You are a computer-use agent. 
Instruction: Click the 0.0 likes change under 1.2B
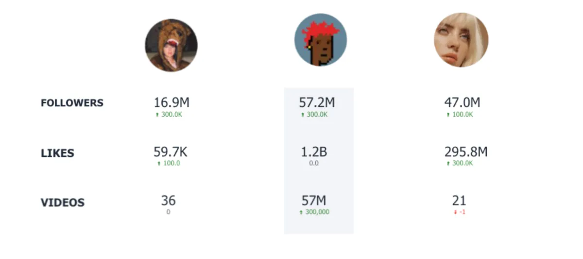314,163
